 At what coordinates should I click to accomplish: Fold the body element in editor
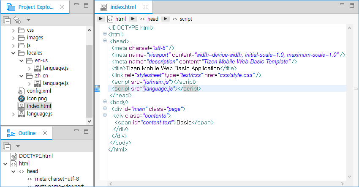tap(105, 102)
